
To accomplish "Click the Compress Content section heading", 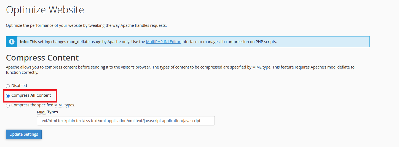I will (x=42, y=57).
